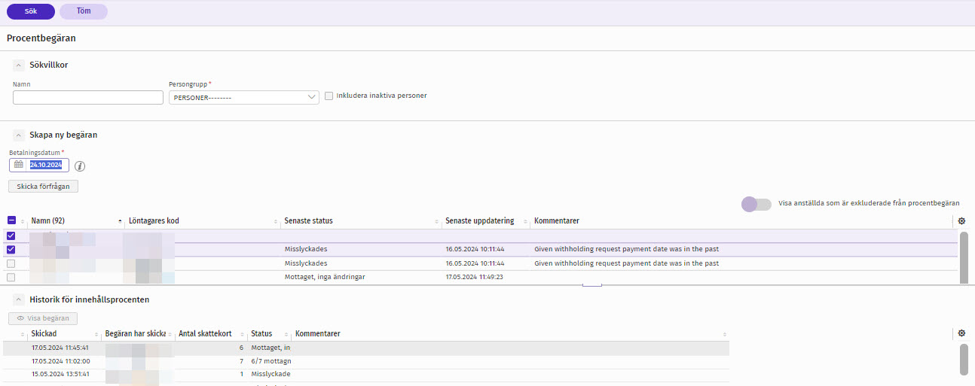Select history row 17.05.2024 11:02:00

click(366, 361)
